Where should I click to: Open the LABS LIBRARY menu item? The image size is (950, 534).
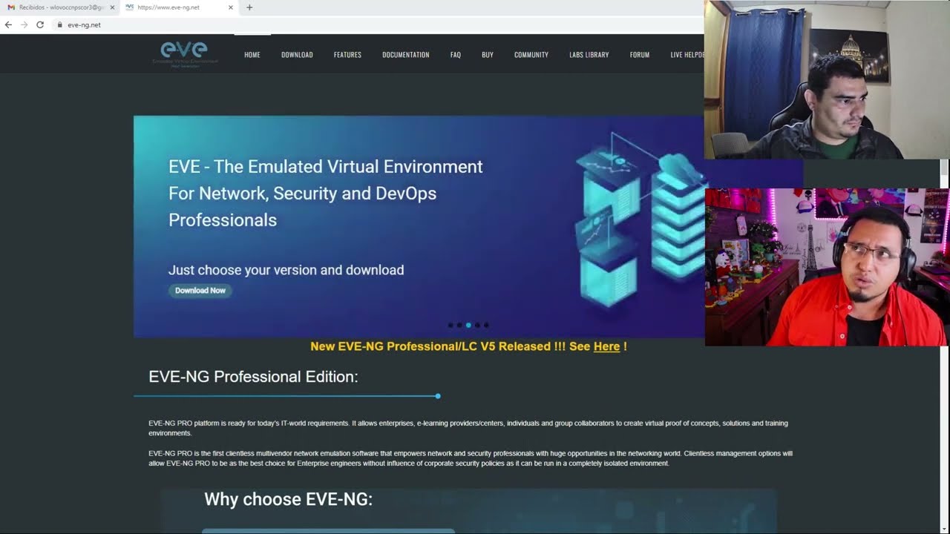tap(589, 55)
